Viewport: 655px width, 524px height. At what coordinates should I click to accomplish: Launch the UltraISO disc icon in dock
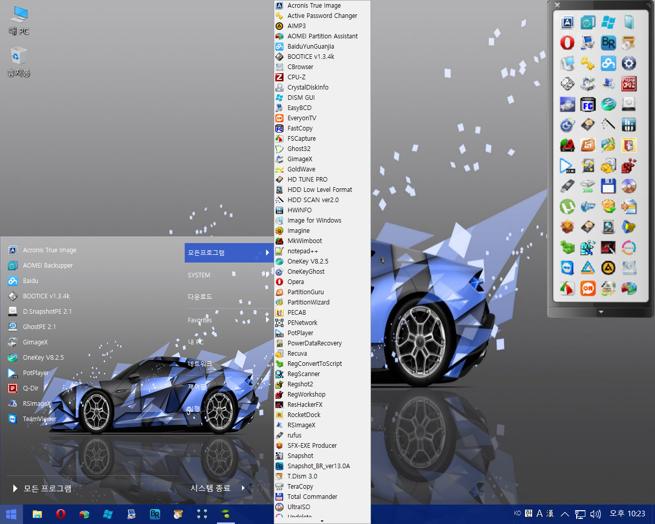pos(628,186)
